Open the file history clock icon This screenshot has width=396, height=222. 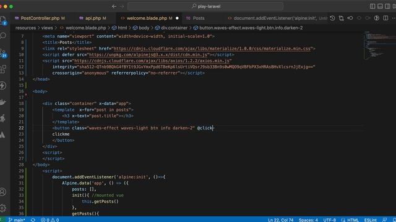click(332, 18)
